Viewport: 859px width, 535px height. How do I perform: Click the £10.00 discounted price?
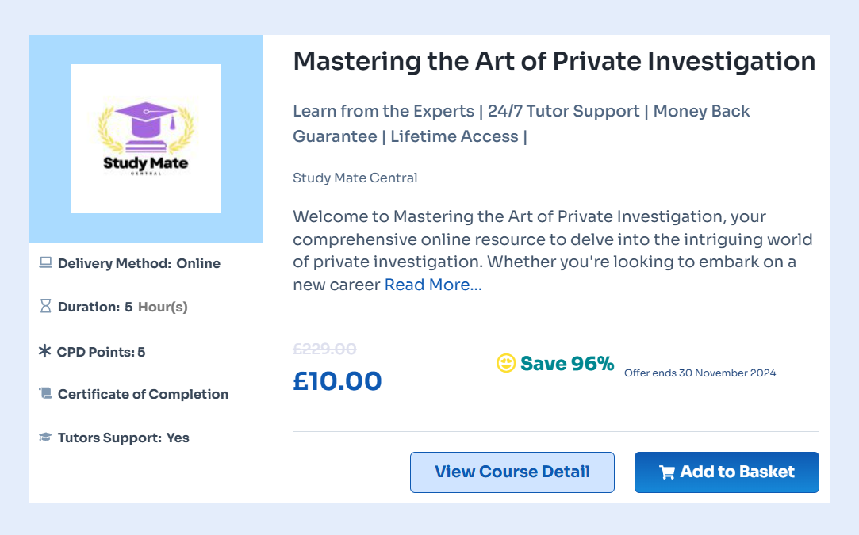click(x=337, y=381)
